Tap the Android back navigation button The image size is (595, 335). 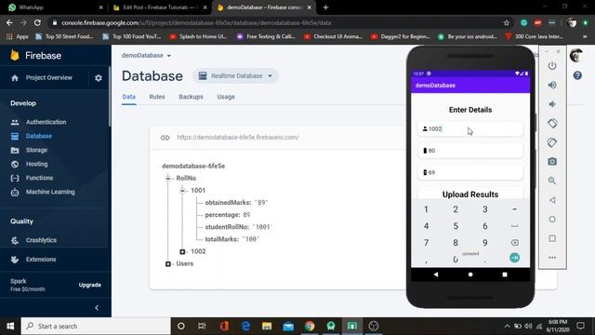click(436, 275)
